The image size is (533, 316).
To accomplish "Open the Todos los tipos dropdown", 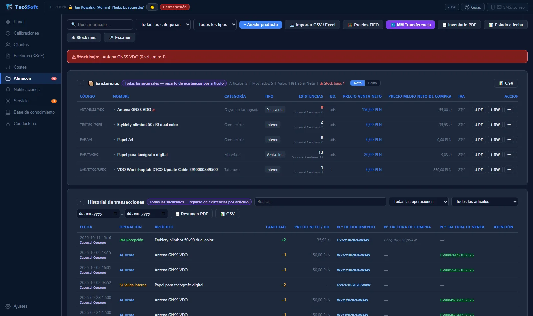I will tap(215, 24).
